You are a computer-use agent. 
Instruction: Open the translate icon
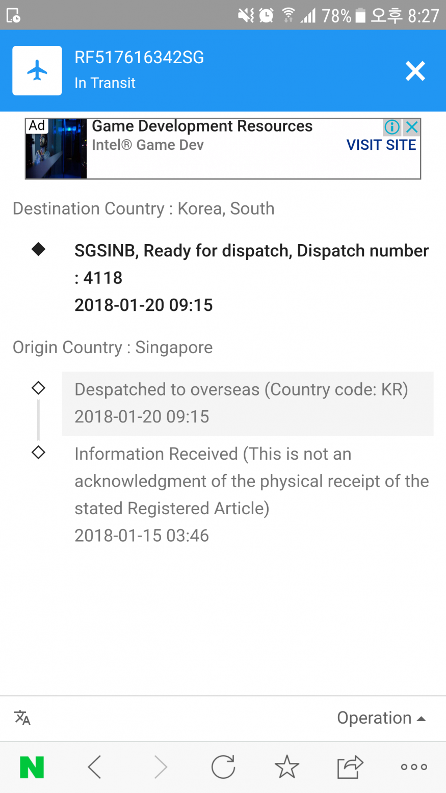[x=22, y=718]
